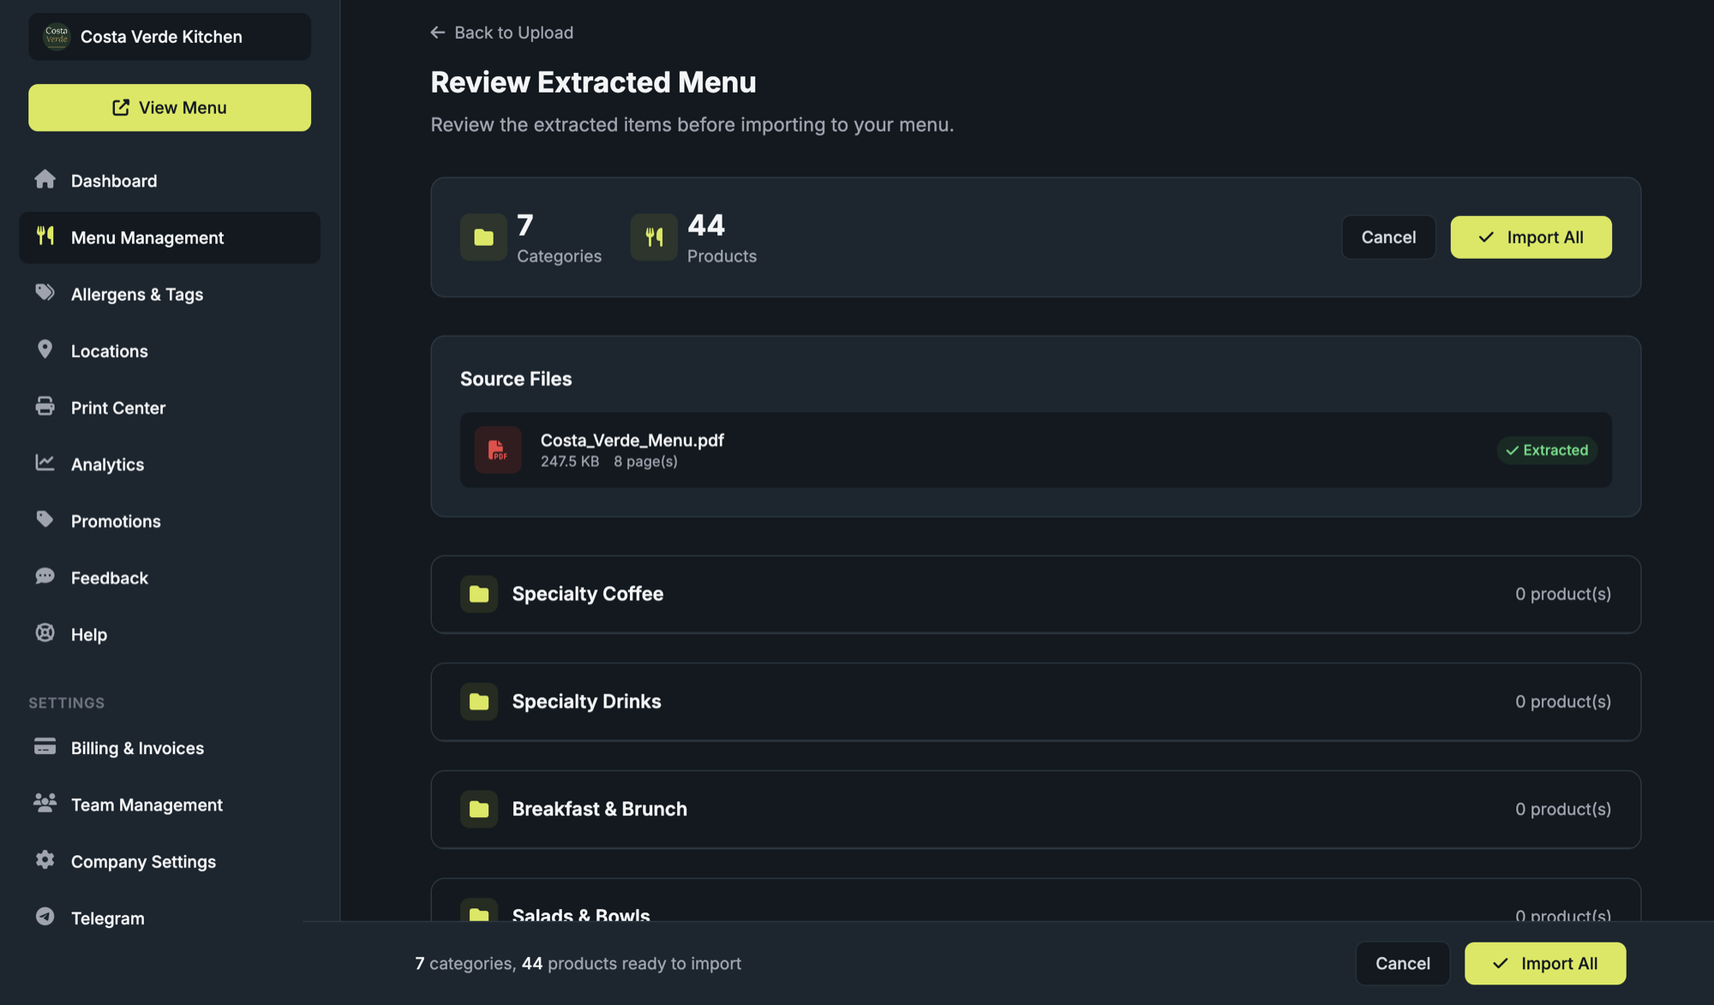Navigate to Analytics
The height and width of the screenshot is (1005, 1714).
pos(170,464)
